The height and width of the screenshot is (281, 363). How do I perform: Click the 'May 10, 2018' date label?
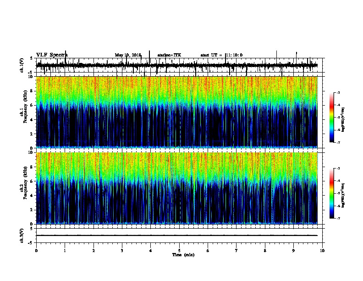128,55
